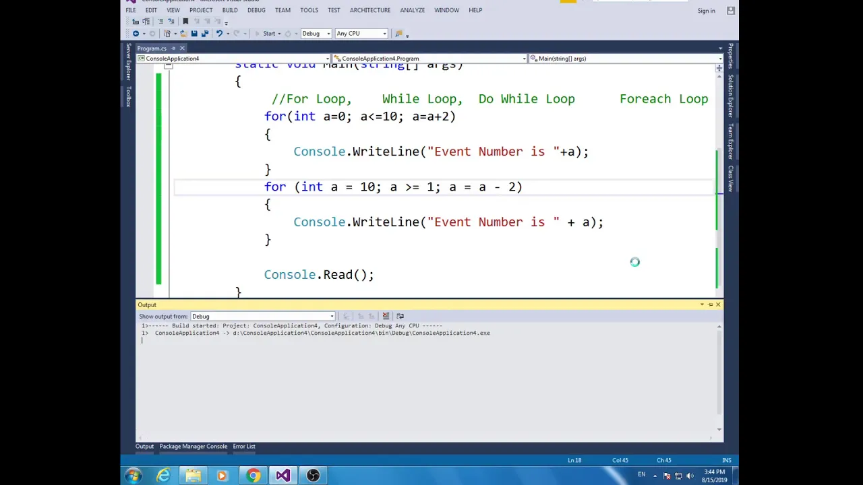Open the EDIT menu
863x485 pixels.
pos(151,10)
